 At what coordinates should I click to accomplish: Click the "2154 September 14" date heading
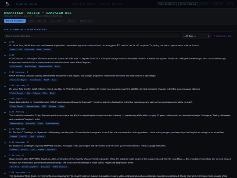(x=20, y=173)
